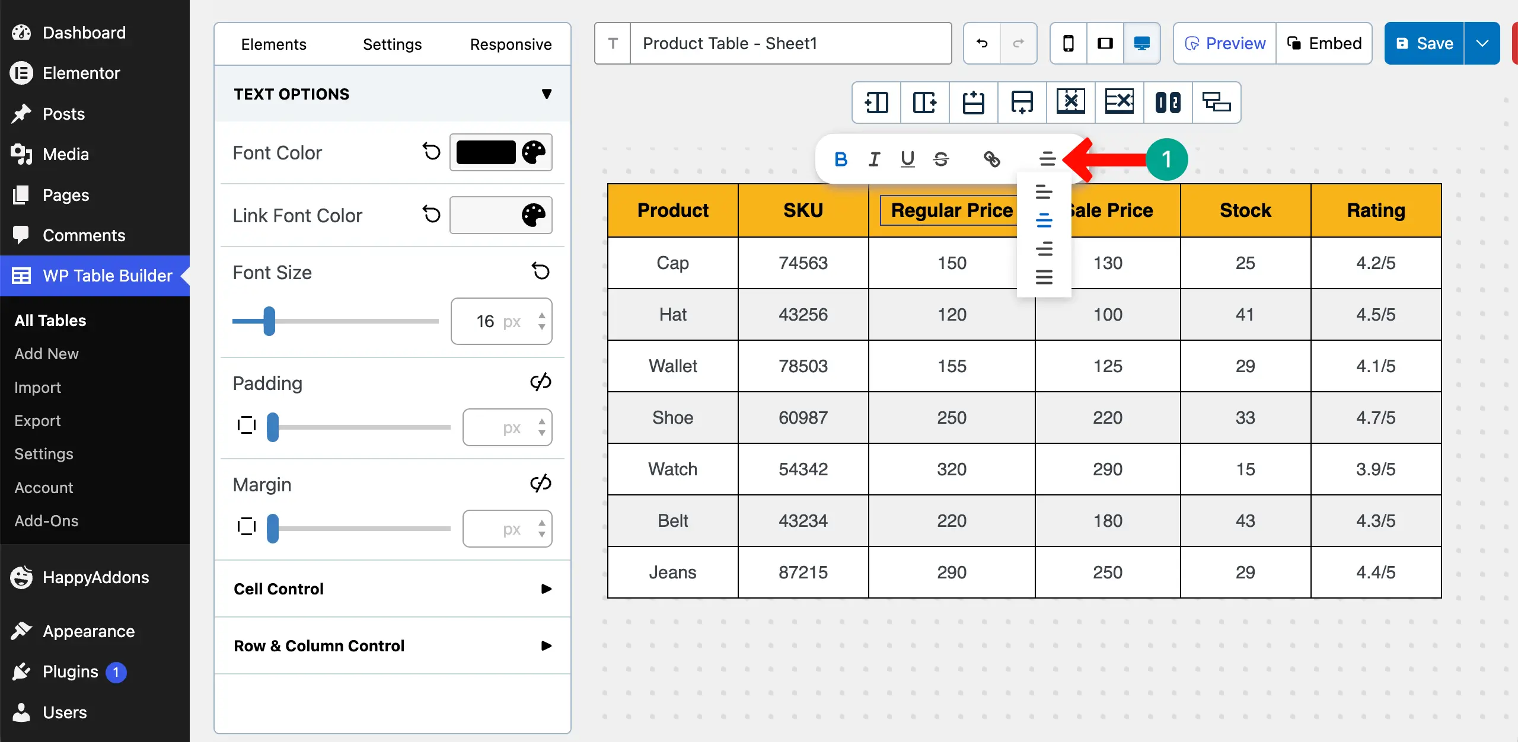
Task: Collapse the Text Options section
Action: tap(546, 94)
